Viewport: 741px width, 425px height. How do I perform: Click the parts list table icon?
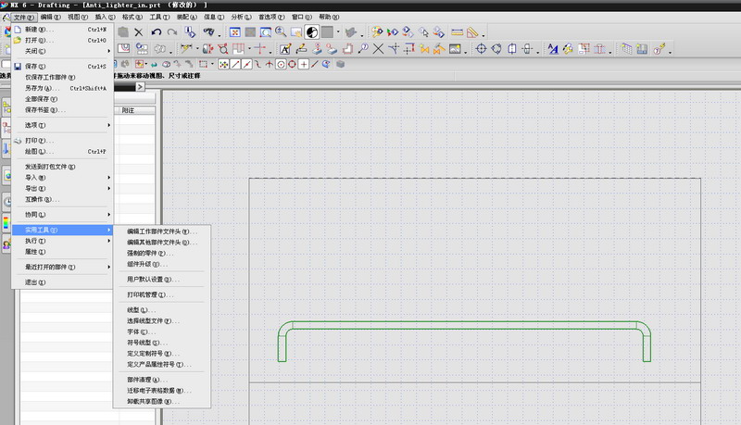642,49
